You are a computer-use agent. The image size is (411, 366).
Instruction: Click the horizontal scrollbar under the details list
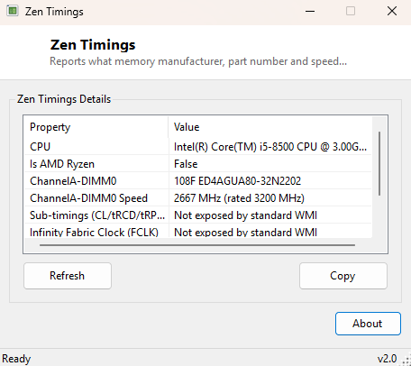tap(197, 245)
